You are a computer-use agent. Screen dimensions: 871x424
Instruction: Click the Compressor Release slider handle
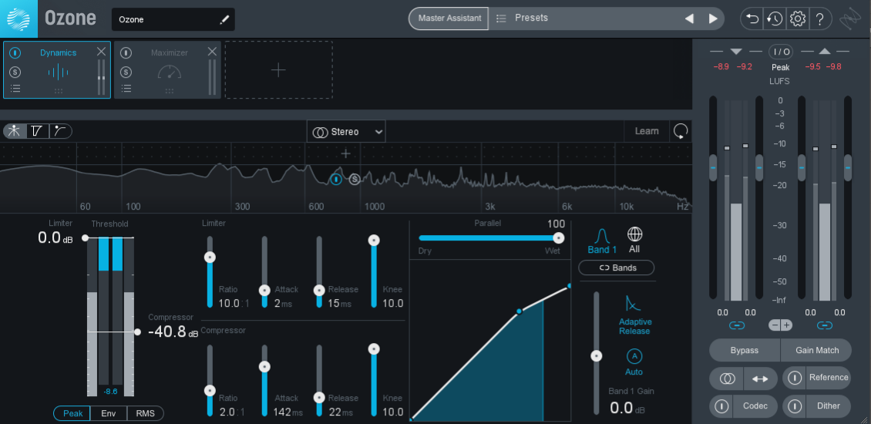[319, 397]
